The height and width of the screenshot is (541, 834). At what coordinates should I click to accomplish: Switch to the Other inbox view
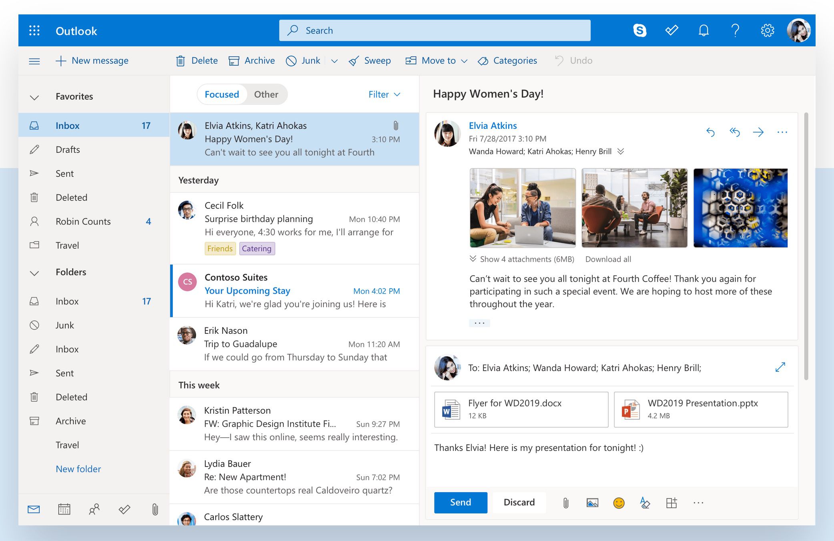pos(266,94)
